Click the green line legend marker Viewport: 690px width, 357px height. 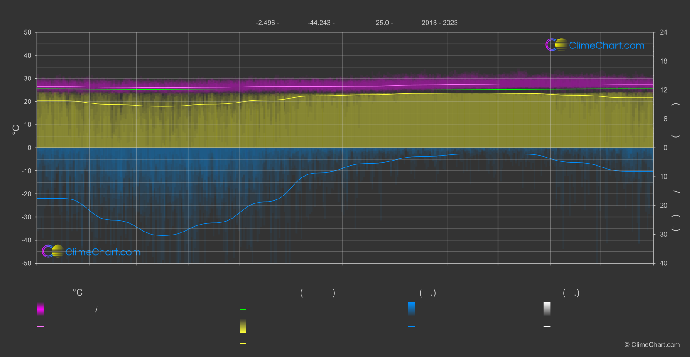pyautogui.click(x=243, y=310)
